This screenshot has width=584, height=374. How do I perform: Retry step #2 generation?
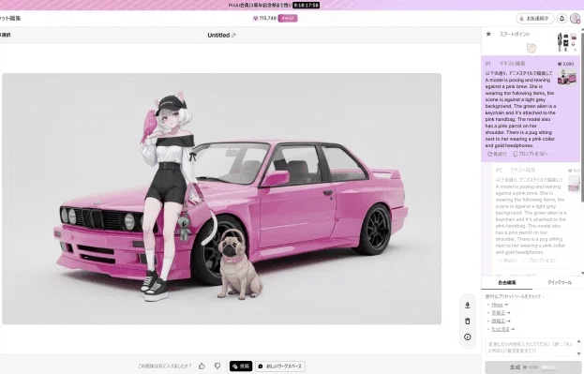click(x=507, y=261)
